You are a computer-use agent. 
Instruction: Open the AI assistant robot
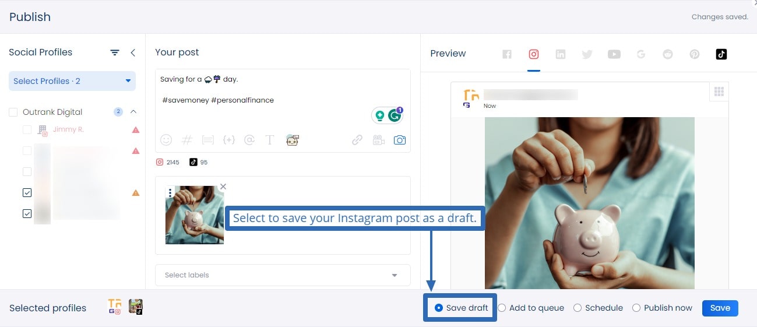pyautogui.click(x=292, y=140)
